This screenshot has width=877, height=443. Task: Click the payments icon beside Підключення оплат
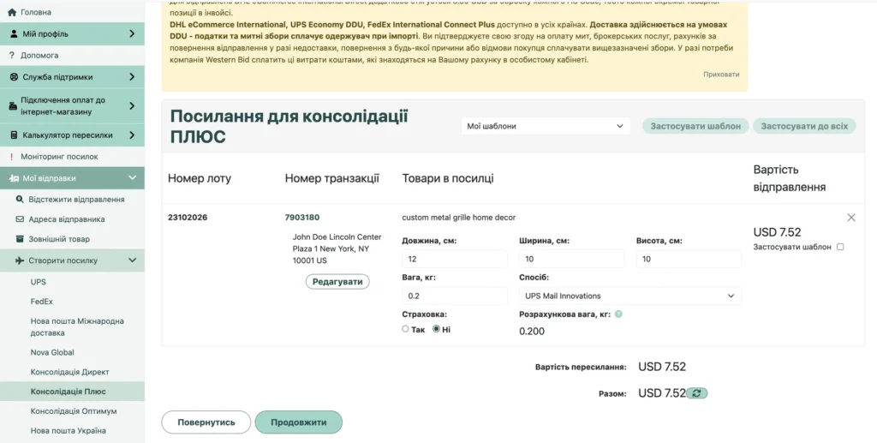click(x=14, y=106)
